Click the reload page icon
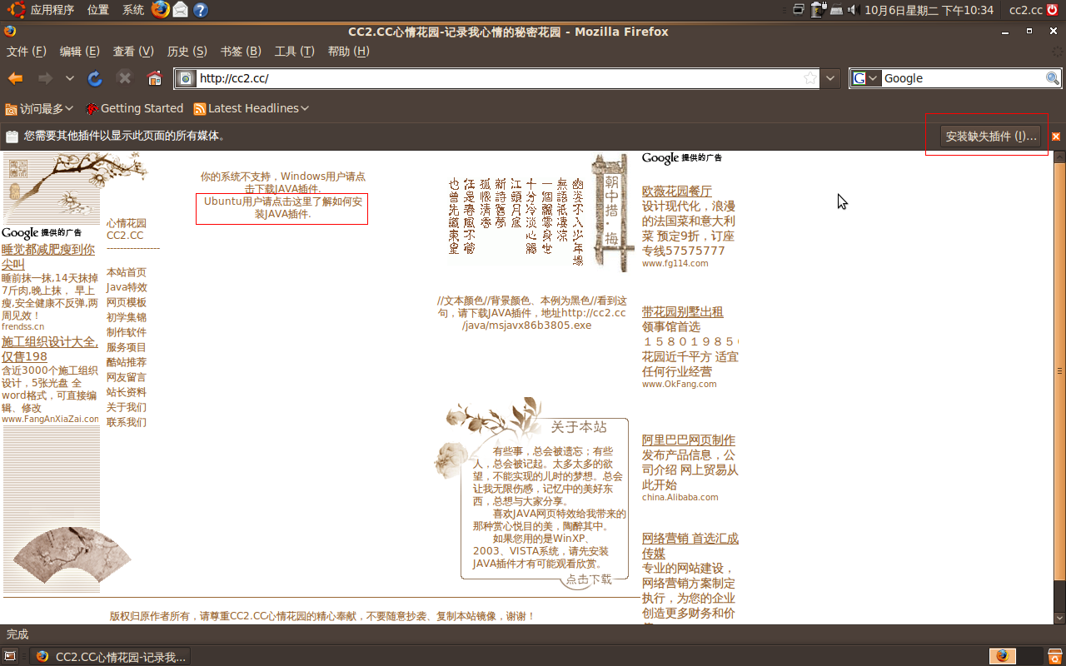This screenshot has height=666, width=1066. pos(94,77)
